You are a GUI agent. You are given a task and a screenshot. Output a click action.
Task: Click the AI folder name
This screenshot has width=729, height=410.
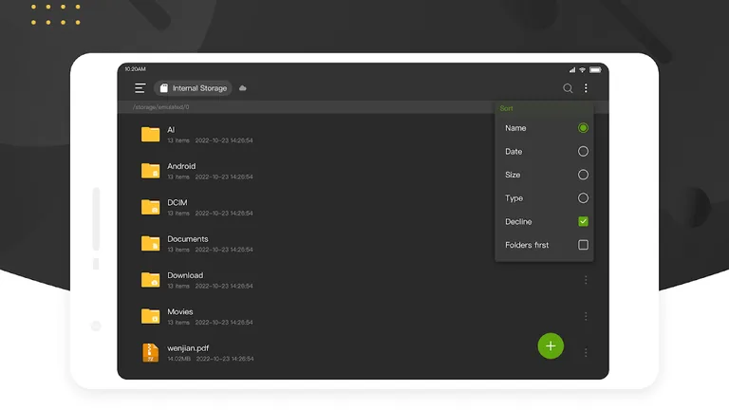[x=171, y=130]
